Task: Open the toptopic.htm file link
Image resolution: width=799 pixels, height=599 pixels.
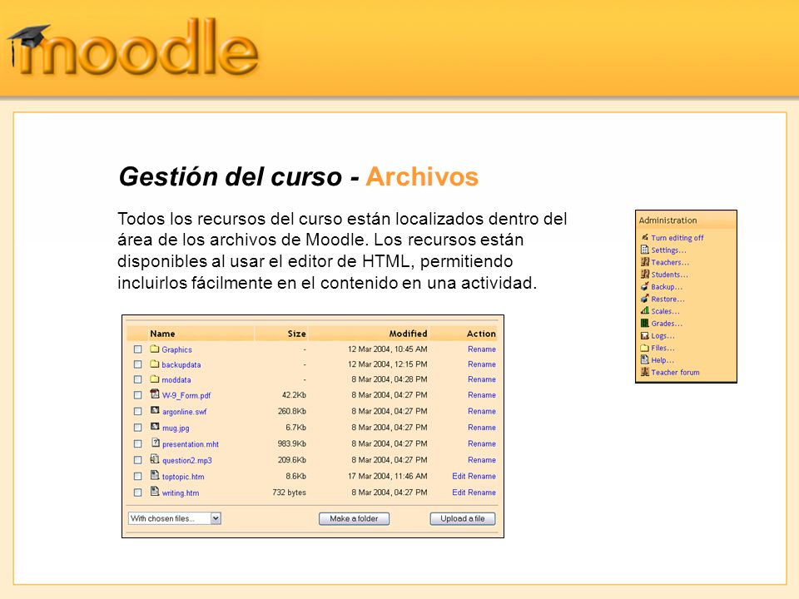Action: pos(183,477)
